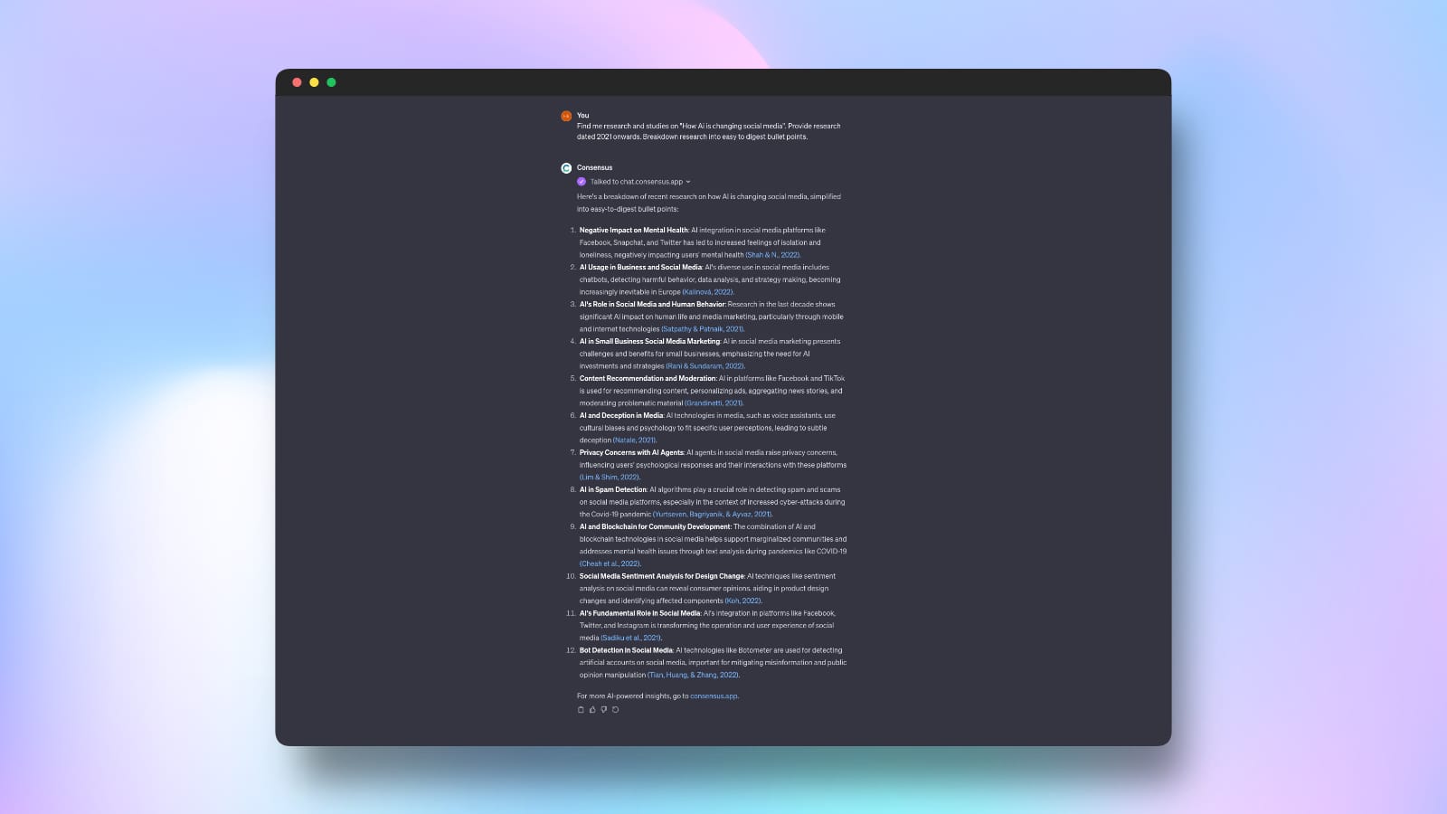Click the purple checkmark status icon
Image resolution: width=1447 pixels, height=814 pixels.
pos(582,182)
